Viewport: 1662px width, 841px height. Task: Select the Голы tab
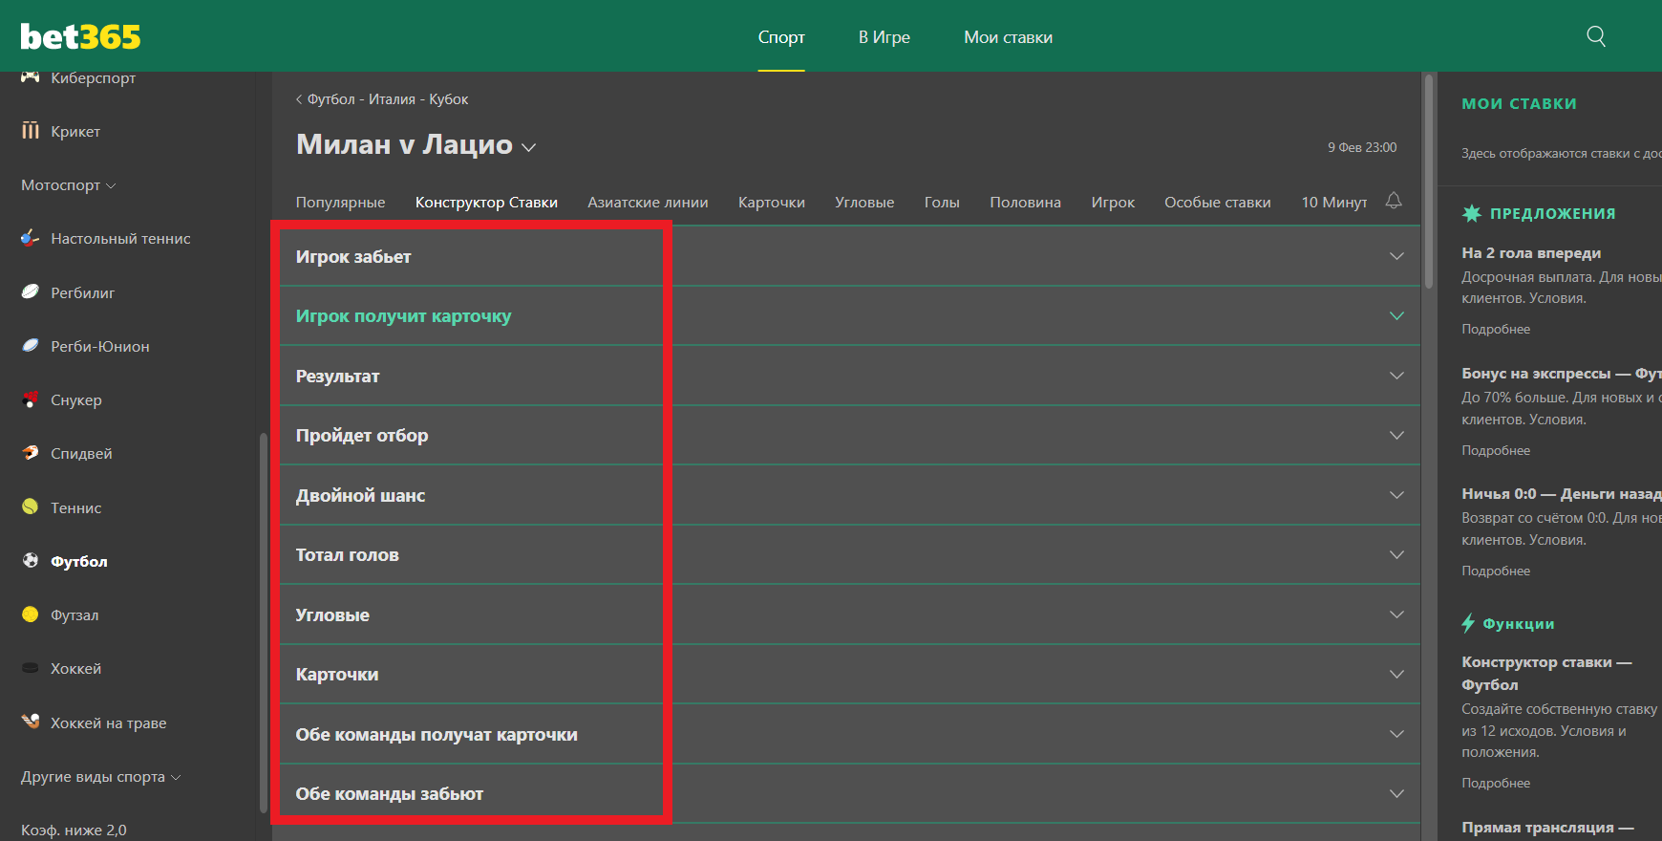tap(942, 202)
